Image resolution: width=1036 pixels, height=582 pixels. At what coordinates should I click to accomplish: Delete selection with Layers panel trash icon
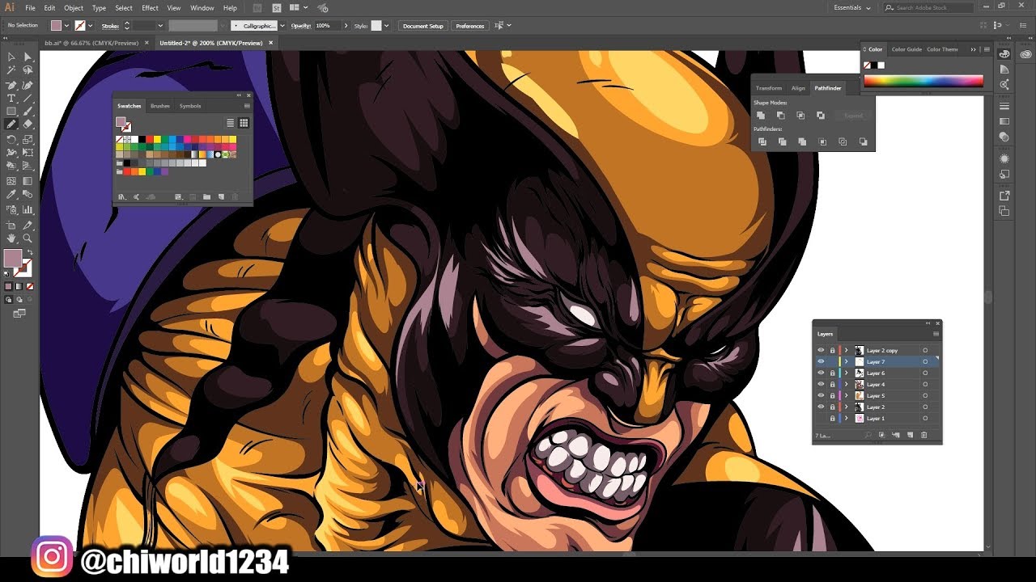[x=924, y=435]
